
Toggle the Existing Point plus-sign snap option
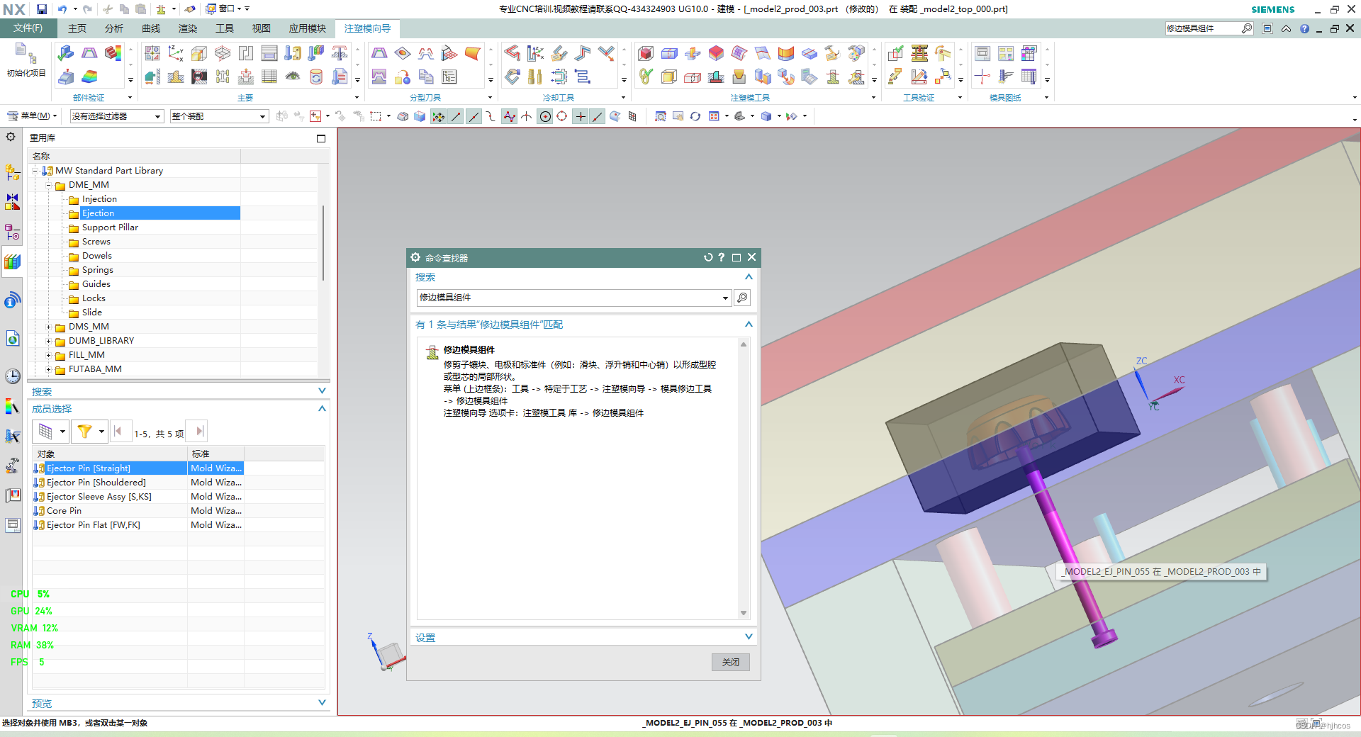[x=581, y=116]
